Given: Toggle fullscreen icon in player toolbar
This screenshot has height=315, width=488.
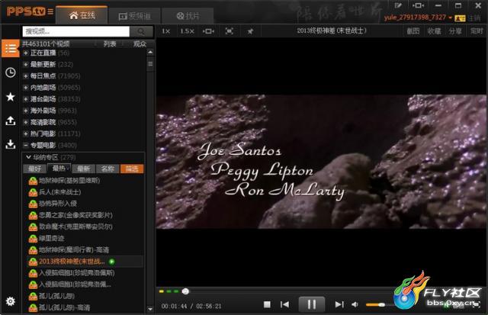Looking at the screenshot, I should tap(229, 31).
